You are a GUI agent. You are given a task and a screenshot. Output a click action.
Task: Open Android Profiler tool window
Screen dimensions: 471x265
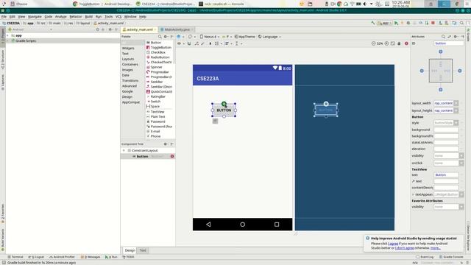[x=62, y=257]
